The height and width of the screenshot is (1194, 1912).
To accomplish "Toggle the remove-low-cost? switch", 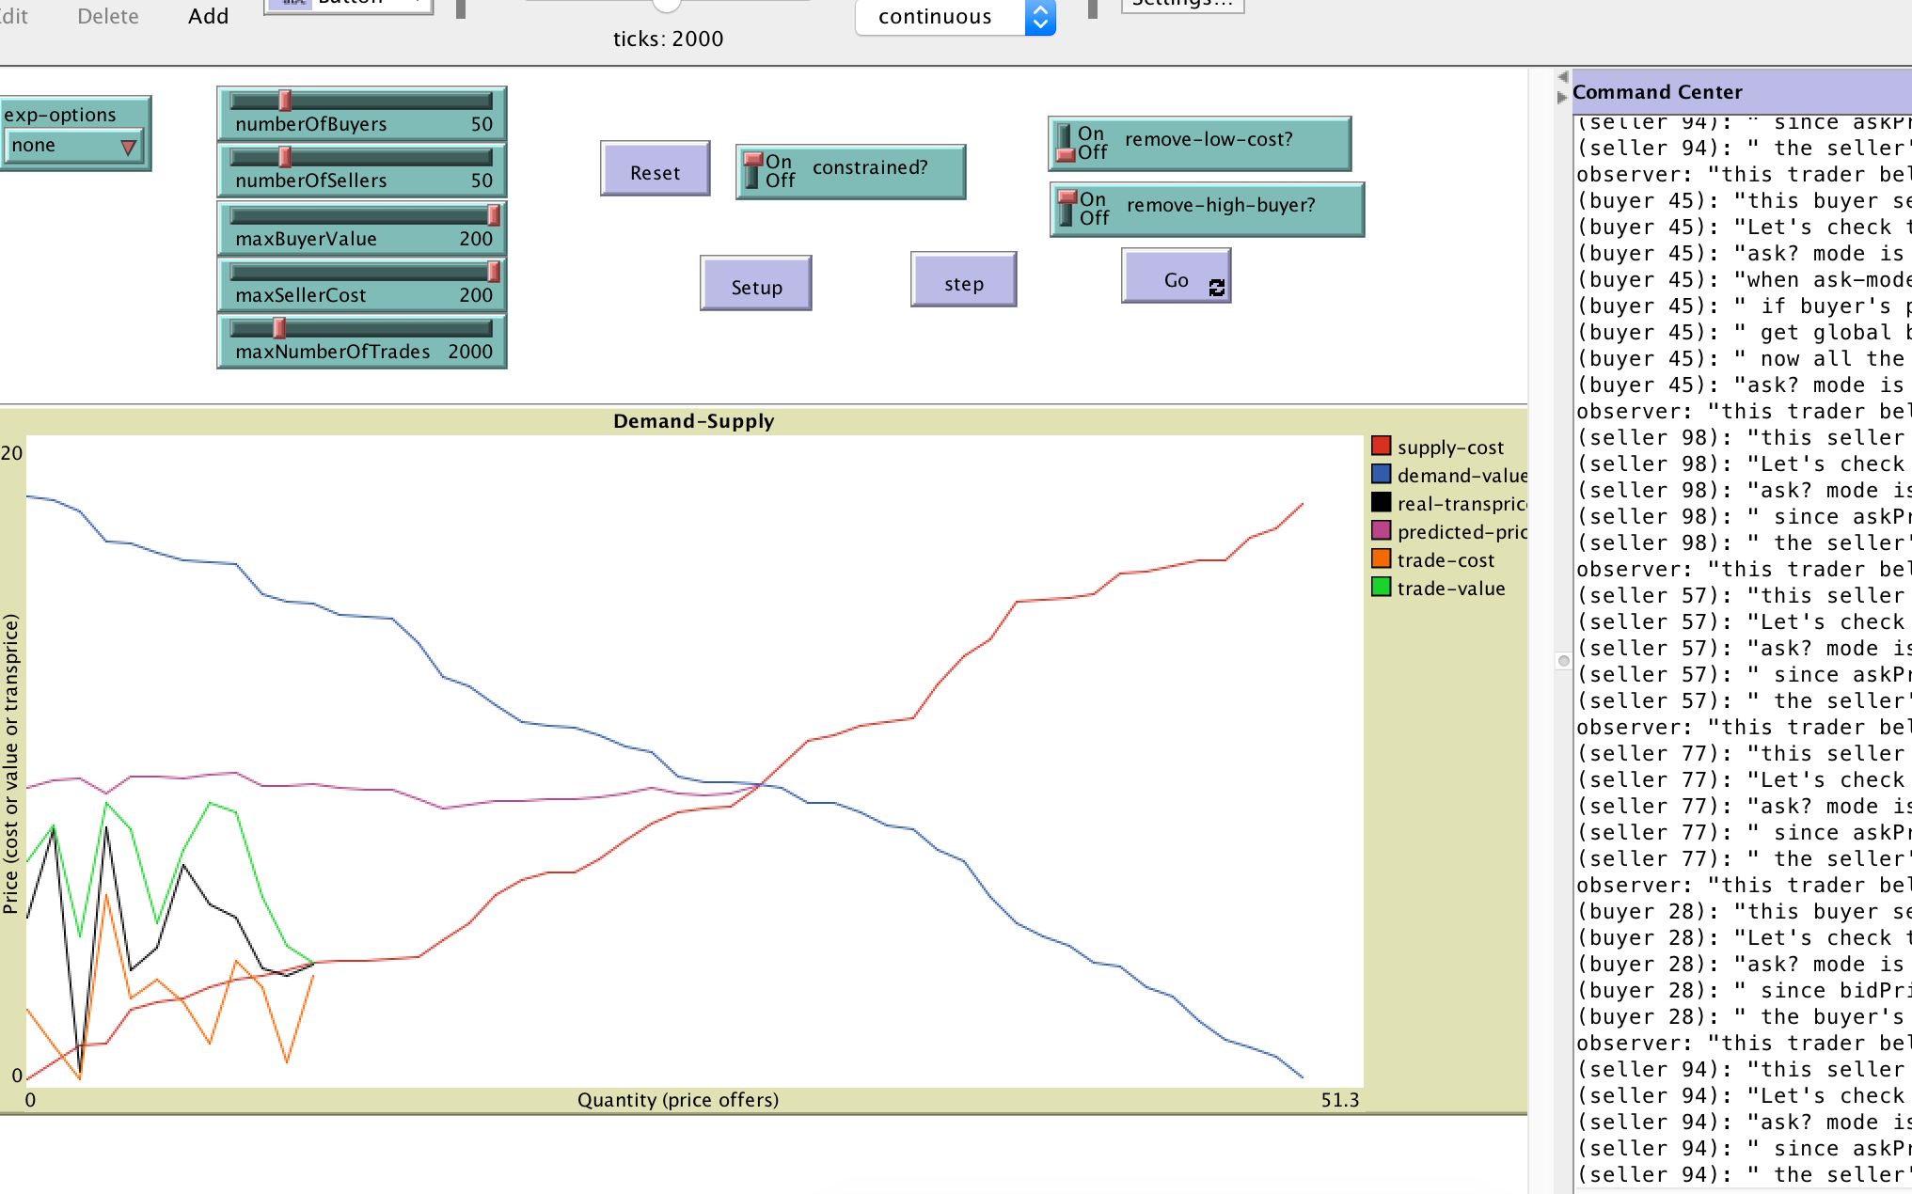I will pyautogui.click(x=1200, y=143).
